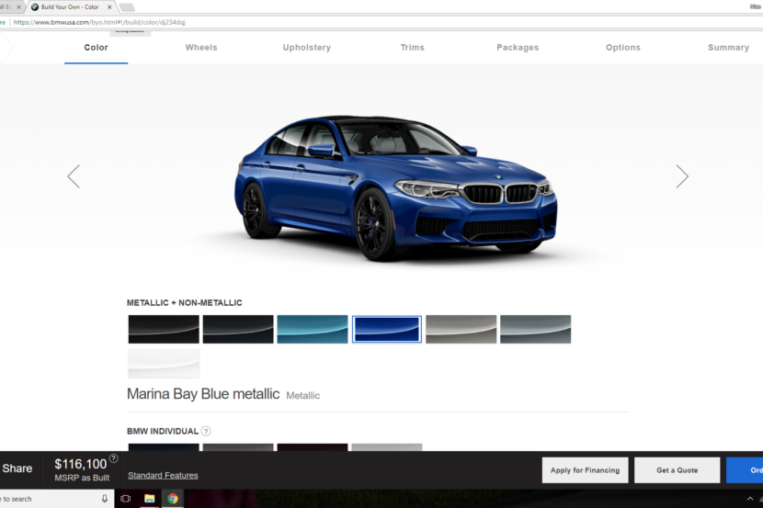763x508 pixels.
Task: Pick the brown-grey BMW Individual swatch
Action: click(x=238, y=447)
